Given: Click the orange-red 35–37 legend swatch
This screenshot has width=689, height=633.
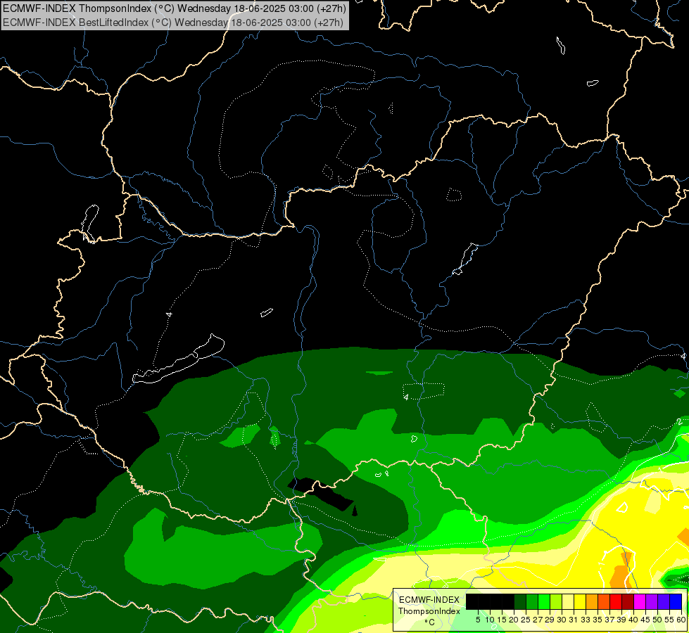Looking at the screenshot, I should [603, 602].
